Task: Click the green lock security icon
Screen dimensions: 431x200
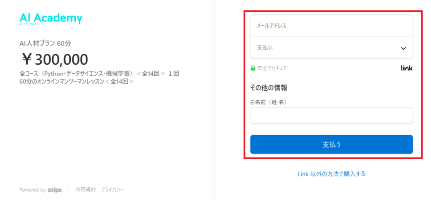Action: (253, 68)
